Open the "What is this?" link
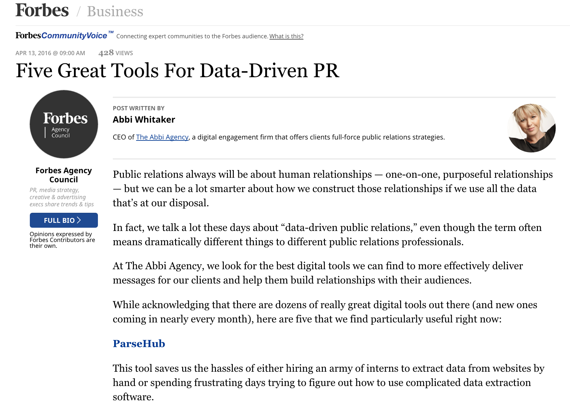Screen dimensions: 570x410 point(286,36)
